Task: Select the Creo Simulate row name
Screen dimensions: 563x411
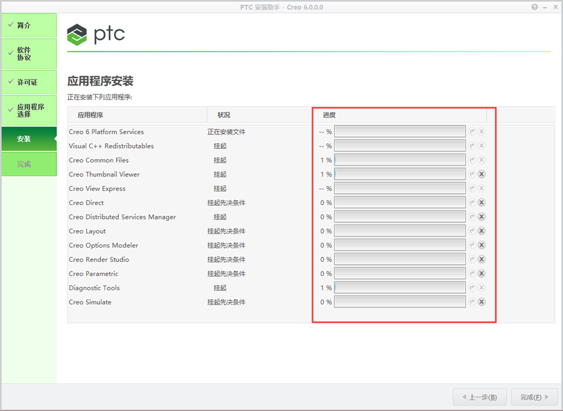Action: click(x=90, y=302)
